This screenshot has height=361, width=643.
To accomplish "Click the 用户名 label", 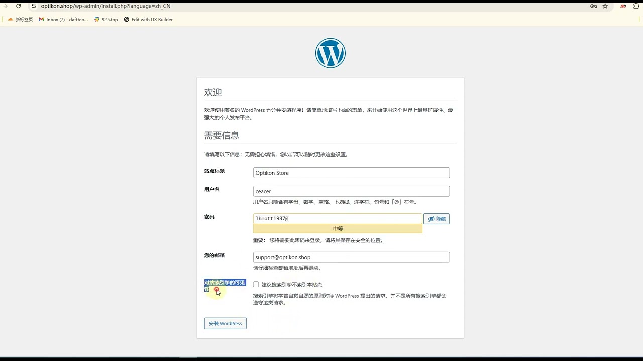I will point(212,190).
